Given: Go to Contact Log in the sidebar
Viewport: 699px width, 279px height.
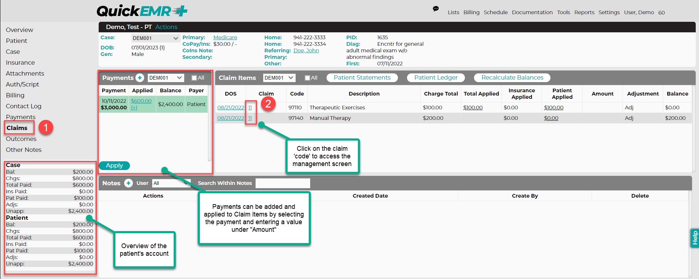Looking at the screenshot, I should pos(23,106).
